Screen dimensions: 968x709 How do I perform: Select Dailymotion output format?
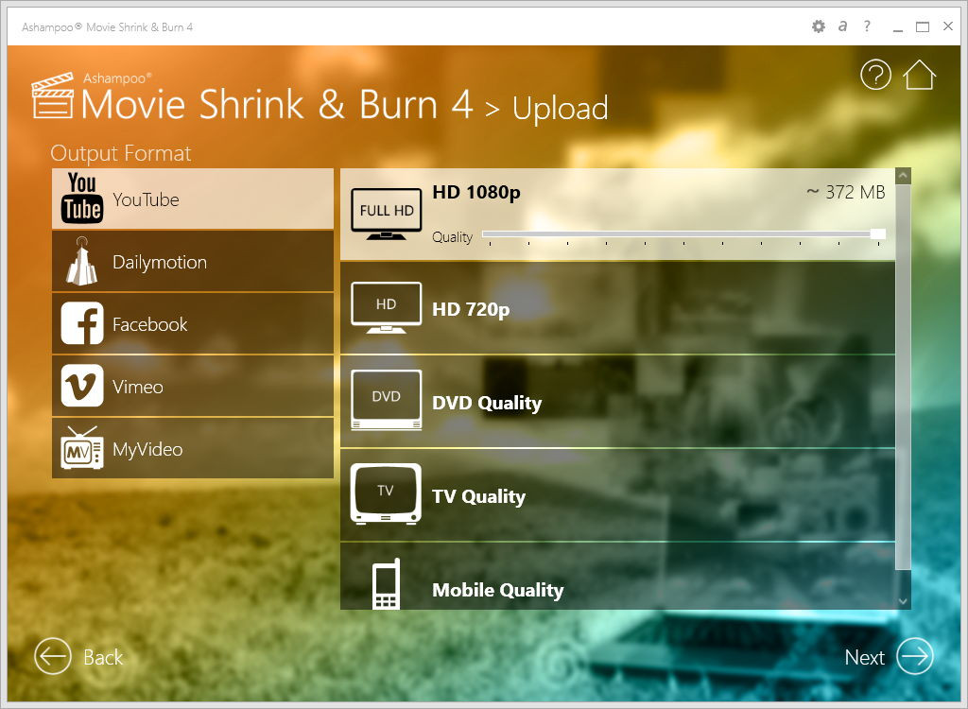coord(193,261)
